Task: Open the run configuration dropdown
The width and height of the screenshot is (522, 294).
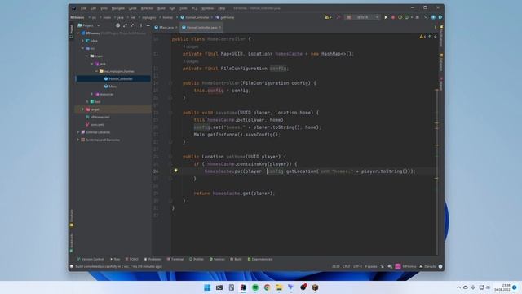Action: tap(362, 17)
